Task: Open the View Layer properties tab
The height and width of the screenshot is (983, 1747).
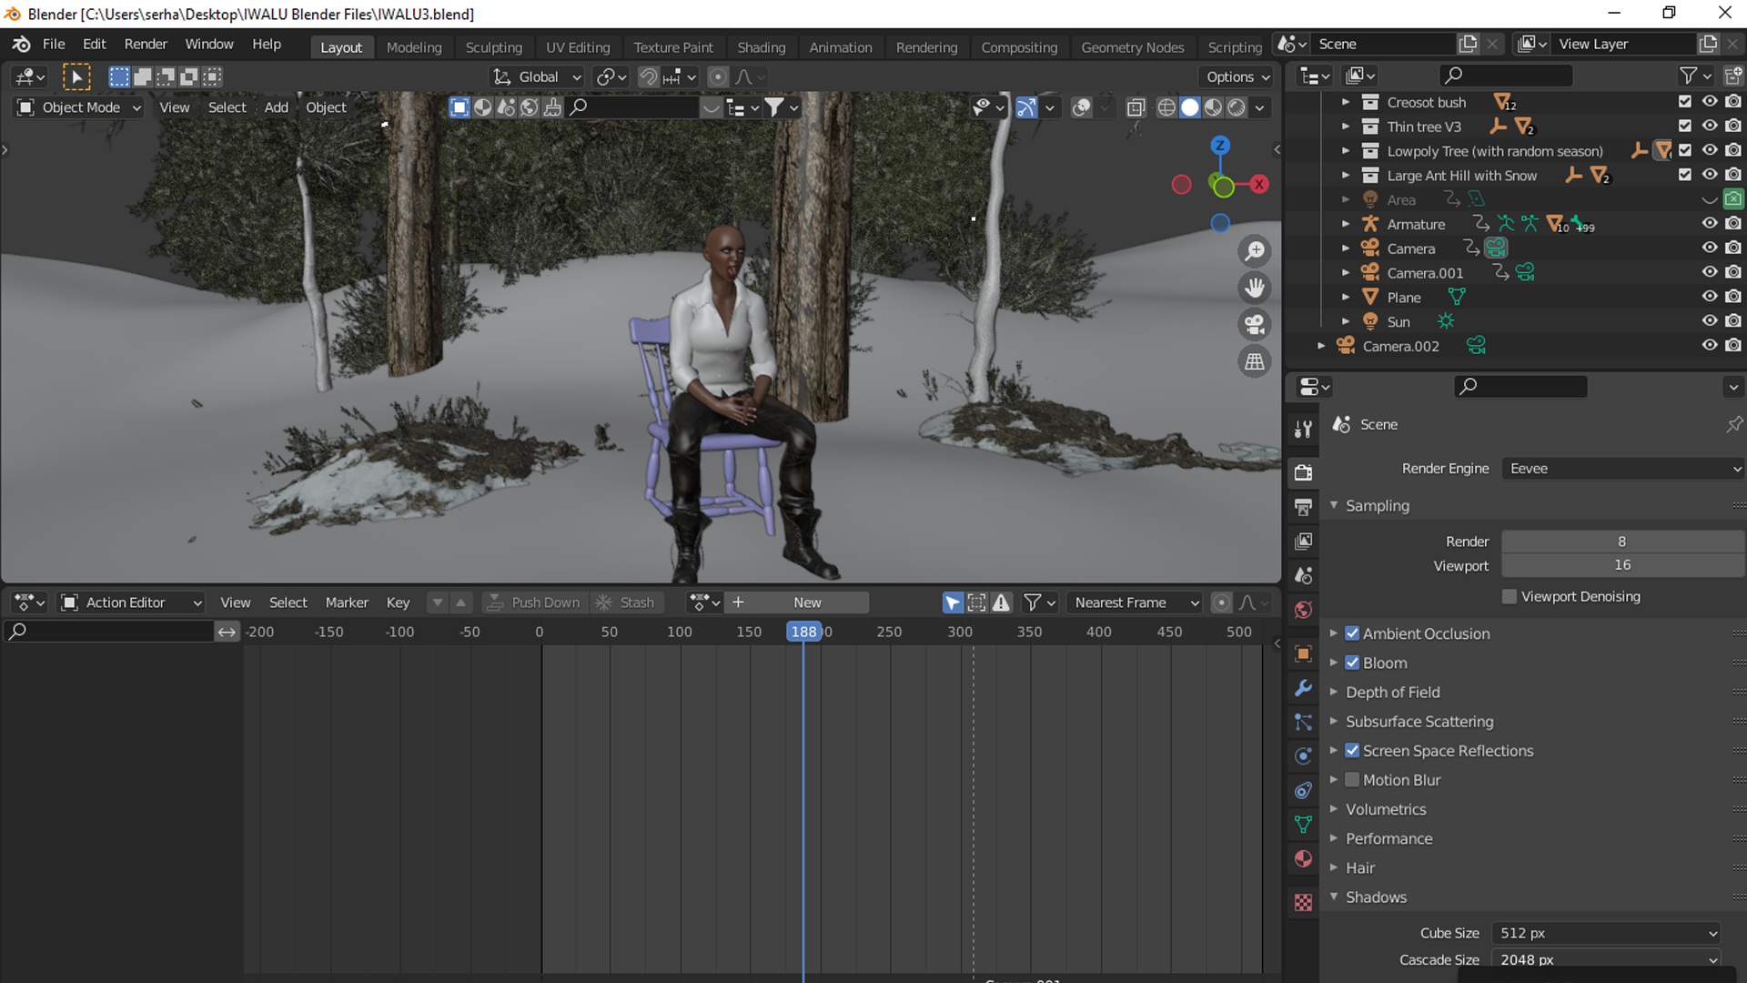Action: pos(1303,541)
